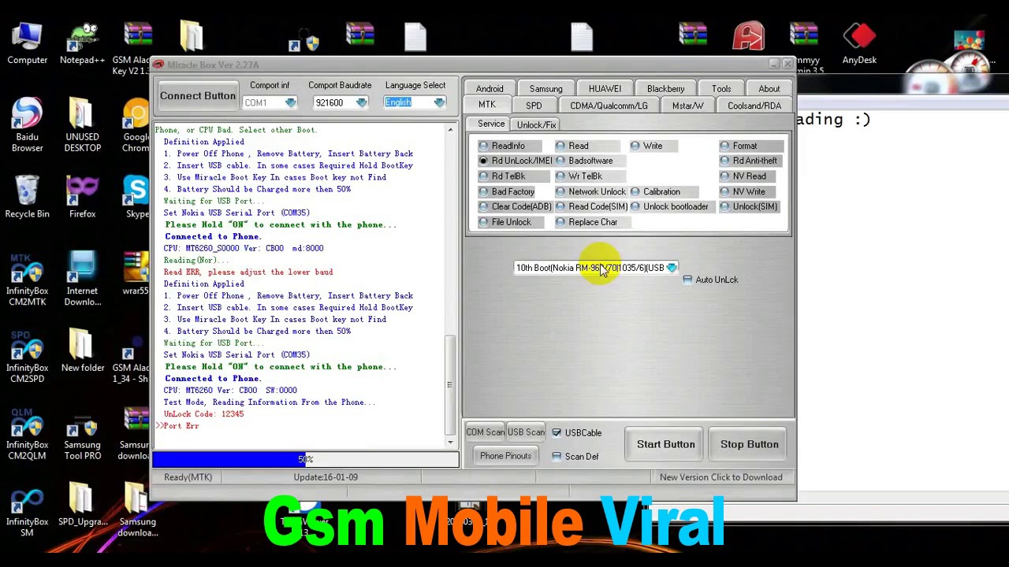The width and height of the screenshot is (1009, 567).
Task: Launch Samsung Tool PRO icon
Action: coord(82,433)
